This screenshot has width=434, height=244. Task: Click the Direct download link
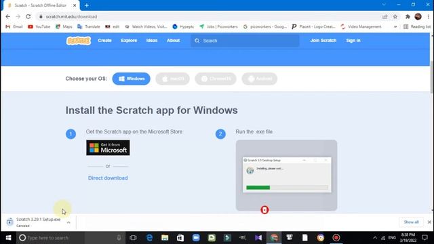pyautogui.click(x=108, y=178)
